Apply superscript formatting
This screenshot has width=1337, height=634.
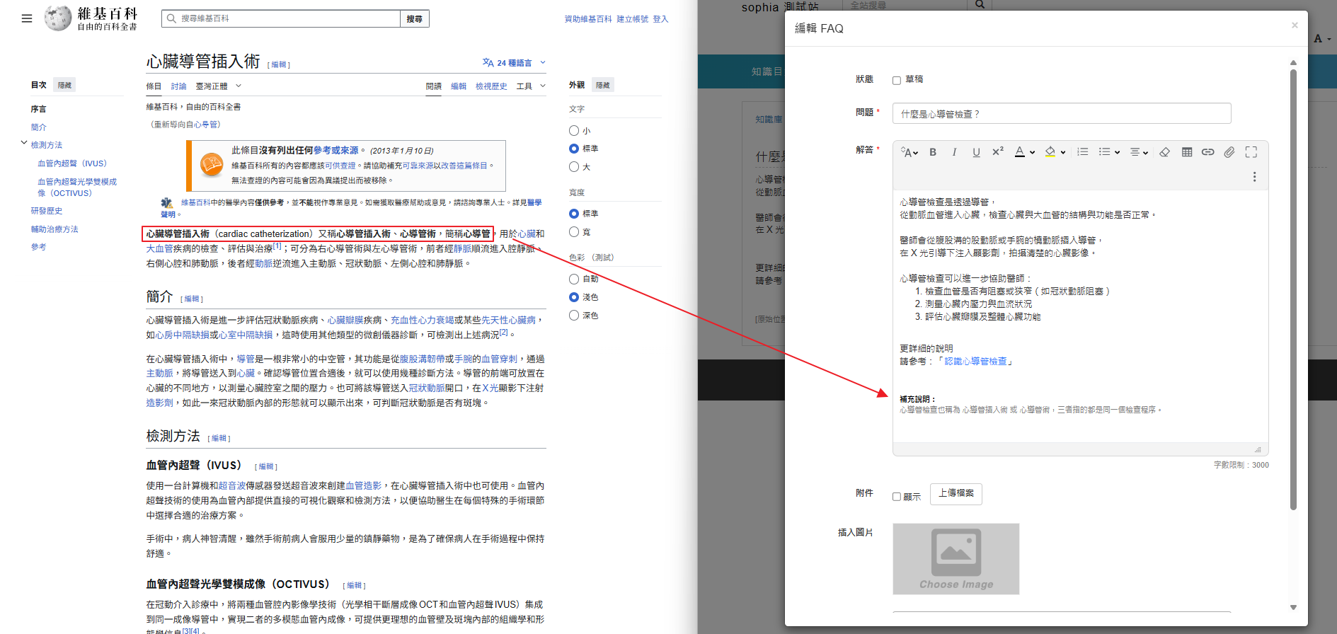pos(998,152)
